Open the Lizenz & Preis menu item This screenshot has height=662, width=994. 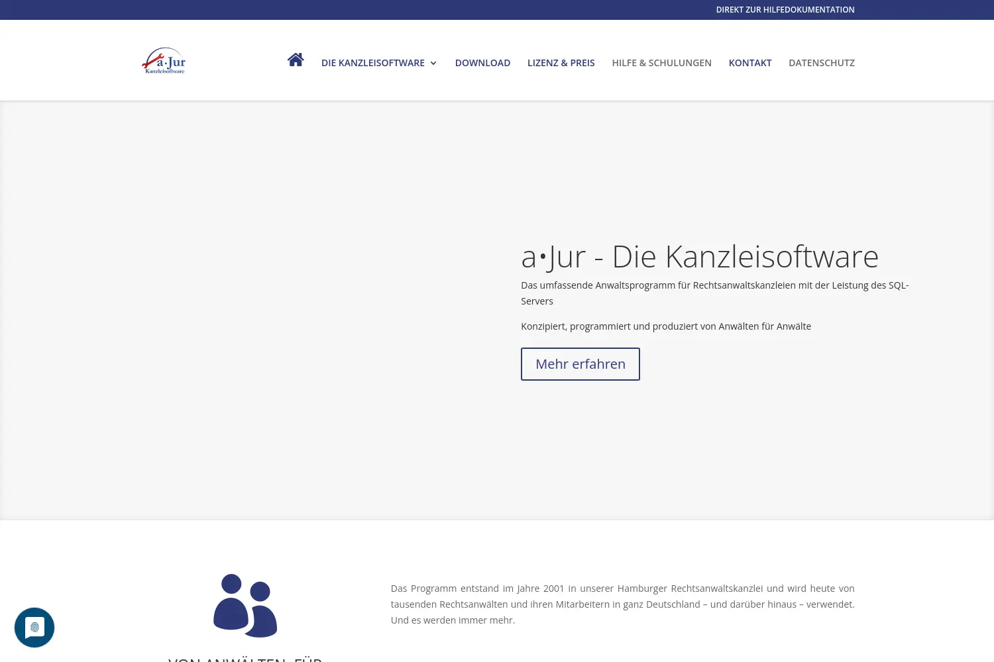561,63
